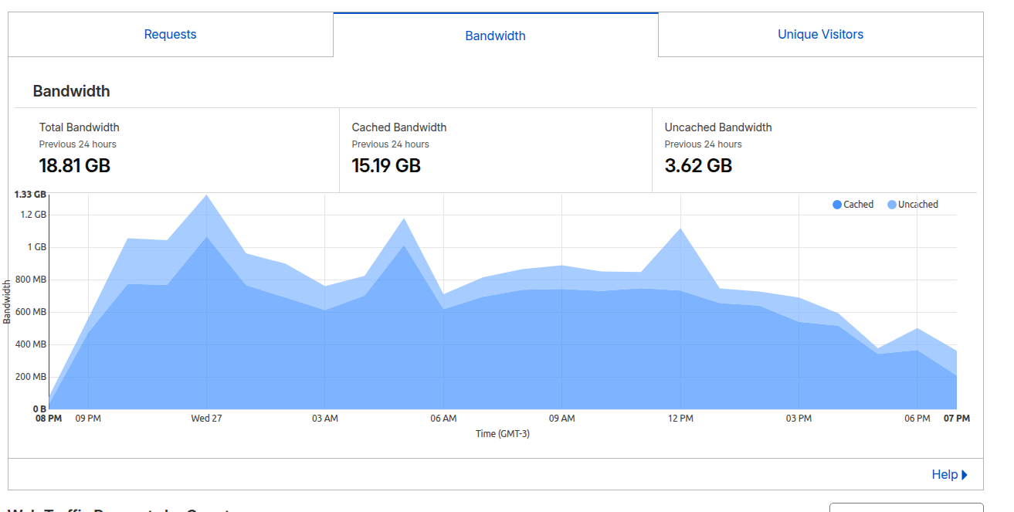1014x512 pixels.
Task: Click the Help link
Action: 944,475
